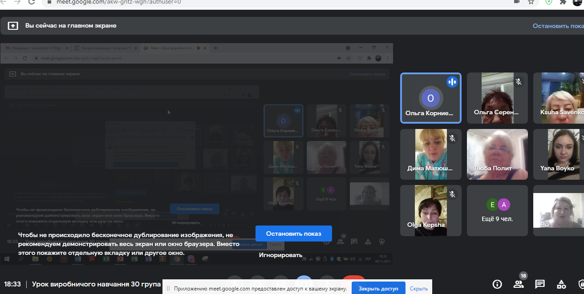Open meeting details info icon

[497, 284]
